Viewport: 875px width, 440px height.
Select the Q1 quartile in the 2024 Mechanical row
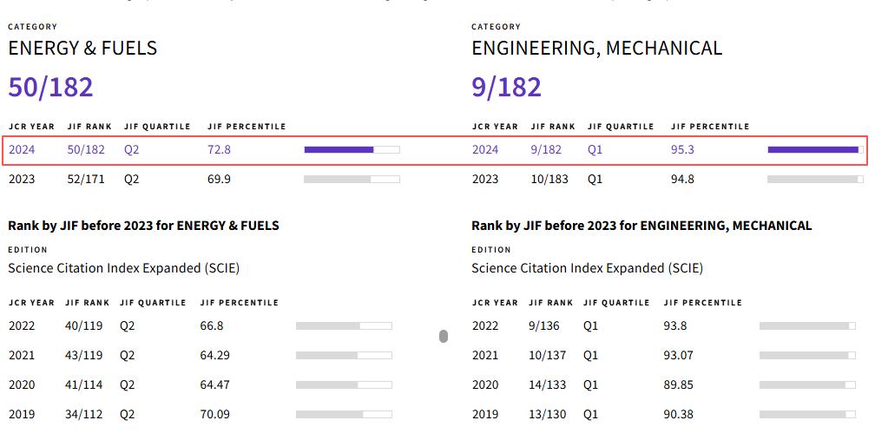(595, 149)
